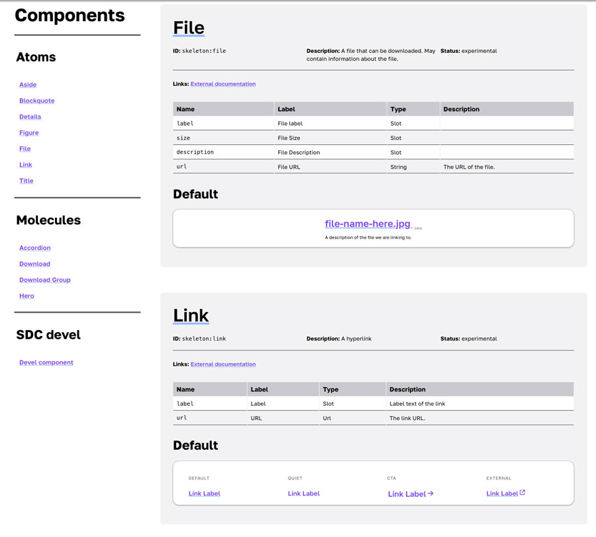Screen dimensions: 596x537
Task: Open Hero component in Molecules
Action: (26, 296)
